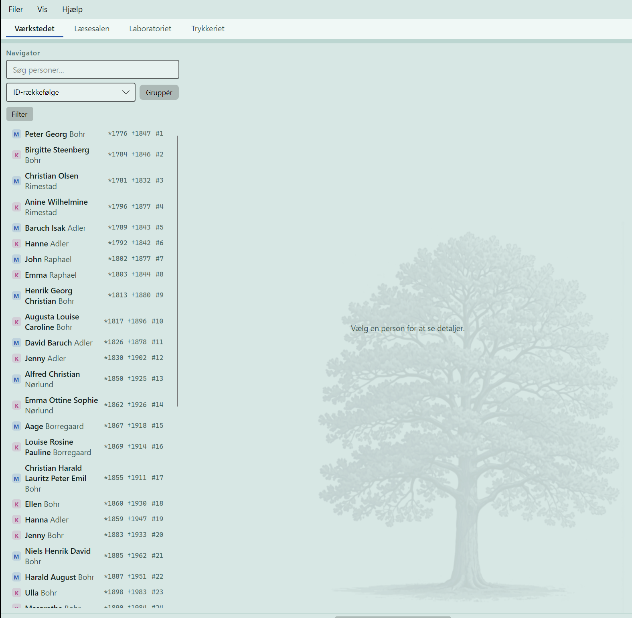This screenshot has width=632, height=618.
Task: Select Emma Raphael in the list
Action: (x=89, y=275)
